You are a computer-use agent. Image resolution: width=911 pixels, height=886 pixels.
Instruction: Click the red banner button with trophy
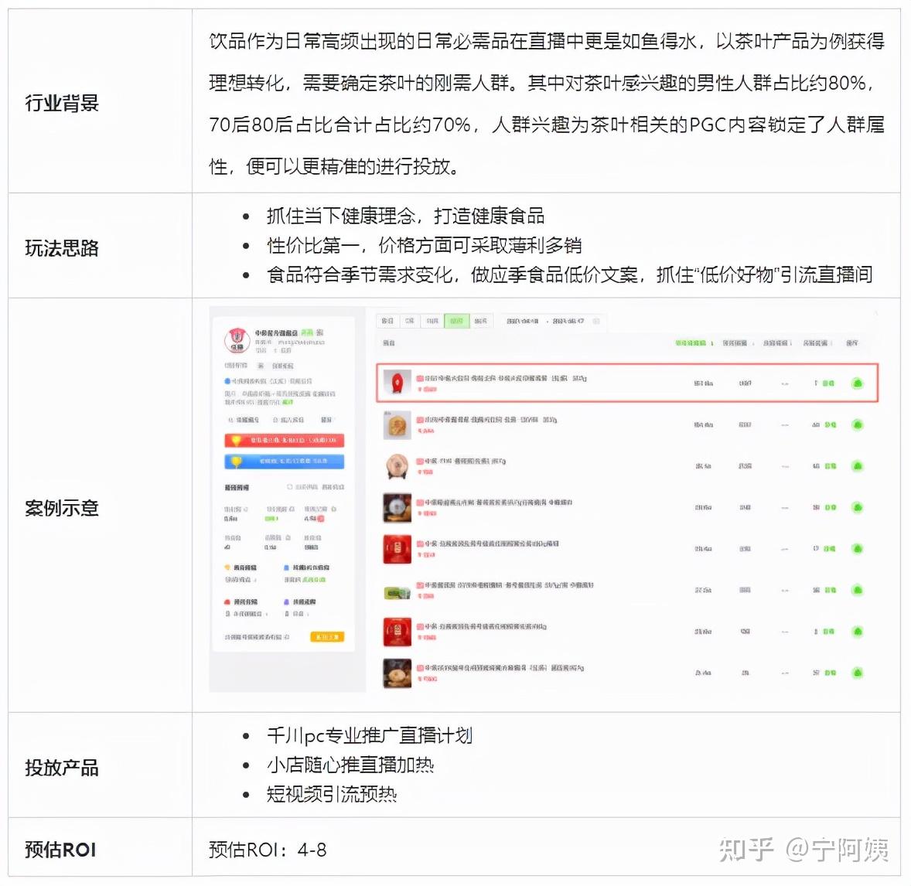click(284, 441)
